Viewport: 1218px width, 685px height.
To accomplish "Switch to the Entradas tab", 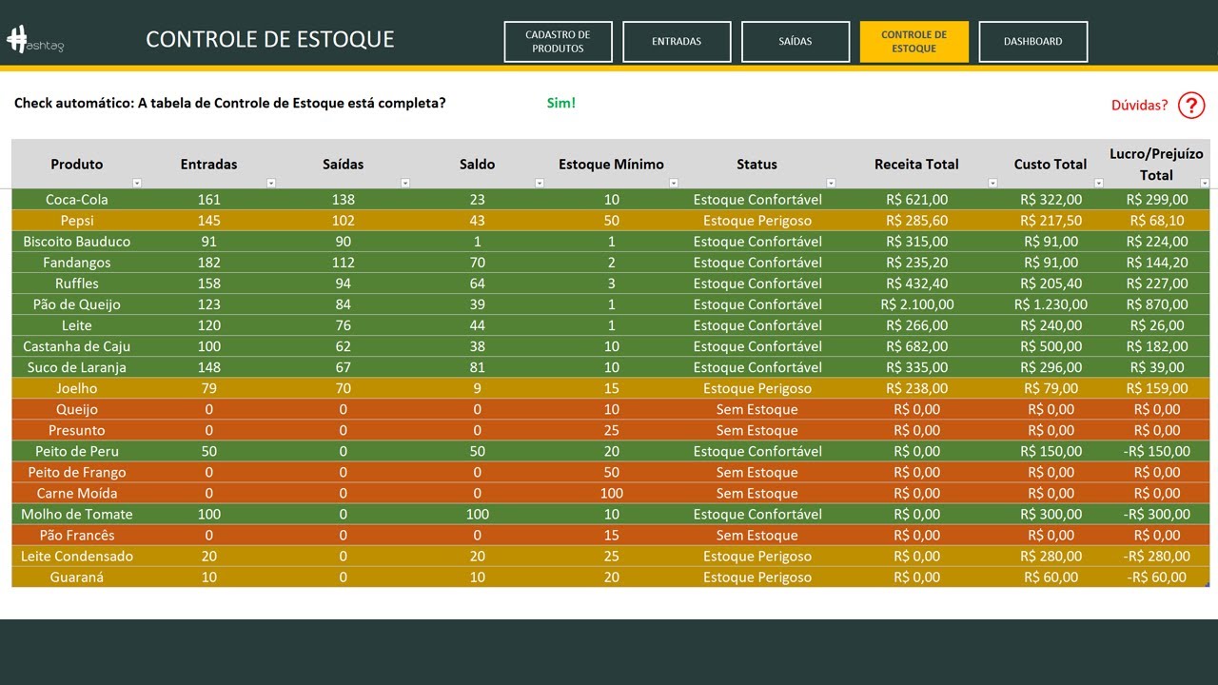I will point(677,42).
